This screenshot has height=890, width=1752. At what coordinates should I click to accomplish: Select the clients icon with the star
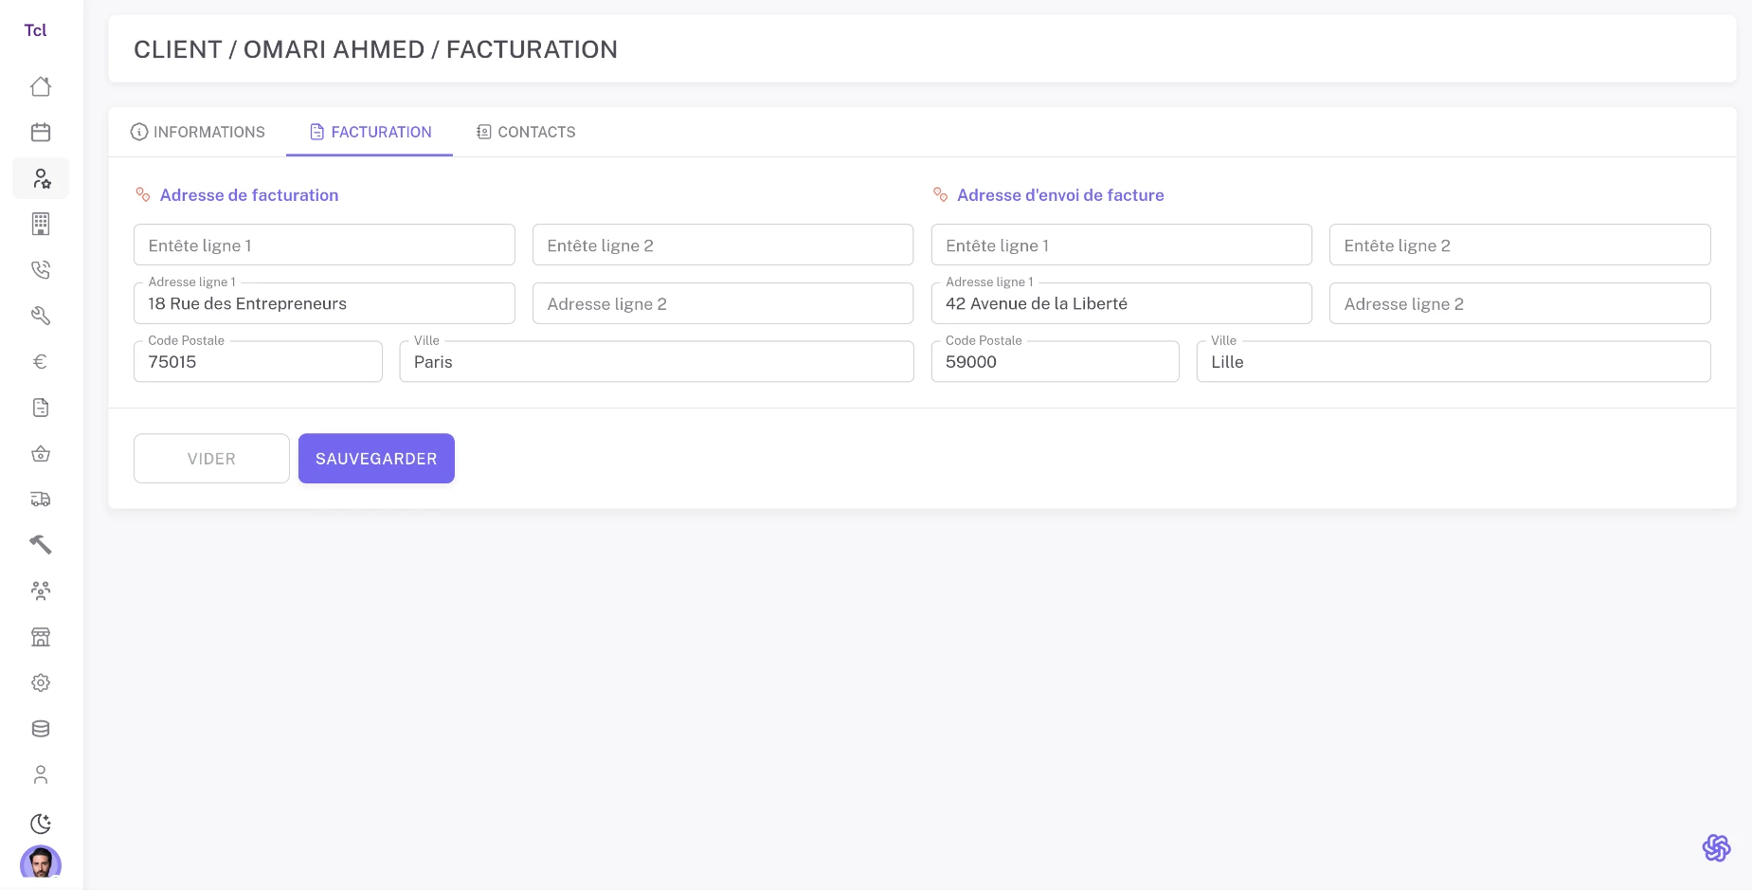(x=41, y=178)
